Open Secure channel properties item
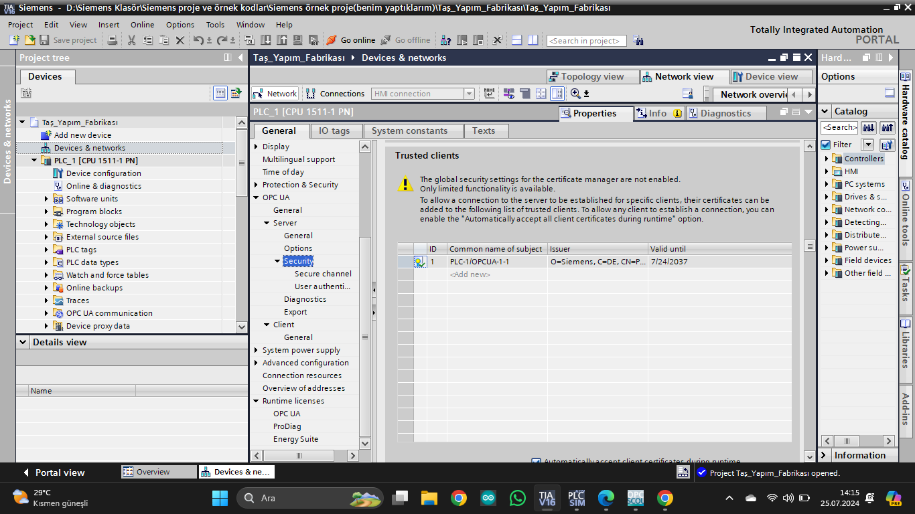 click(x=323, y=274)
